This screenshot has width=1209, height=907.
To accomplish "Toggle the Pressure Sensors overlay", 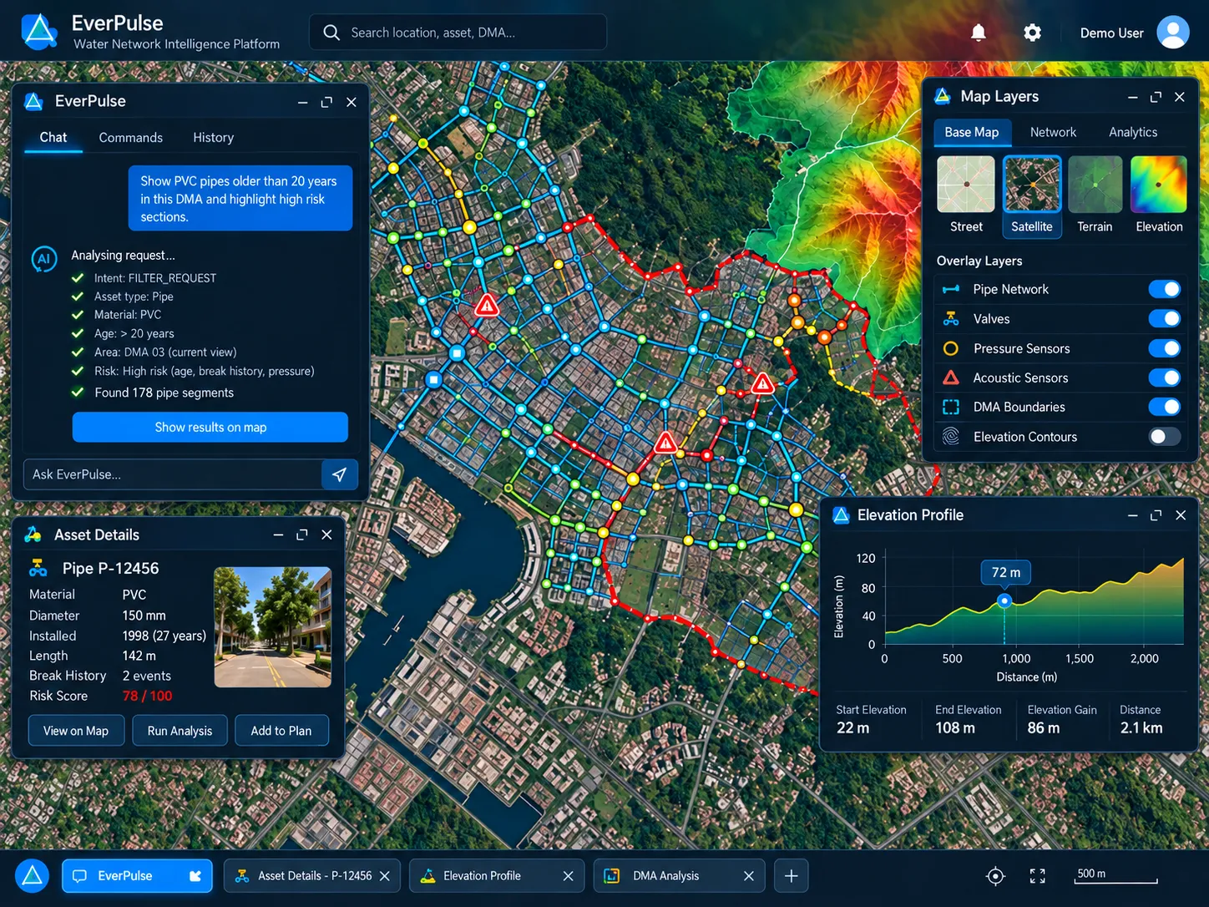I will pyautogui.click(x=1165, y=348).
